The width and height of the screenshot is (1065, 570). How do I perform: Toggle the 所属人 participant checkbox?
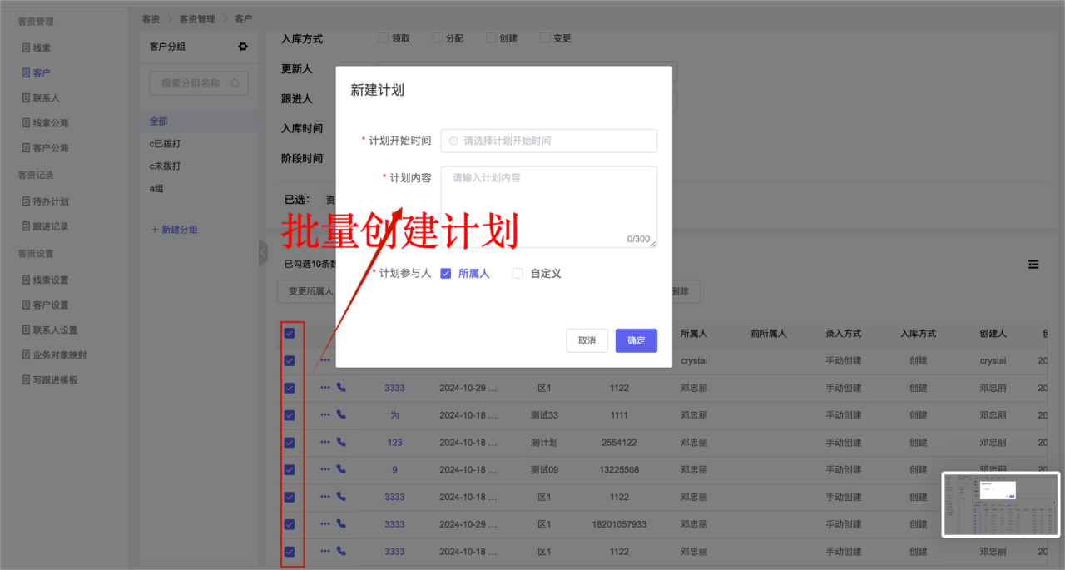pos(446,273)
